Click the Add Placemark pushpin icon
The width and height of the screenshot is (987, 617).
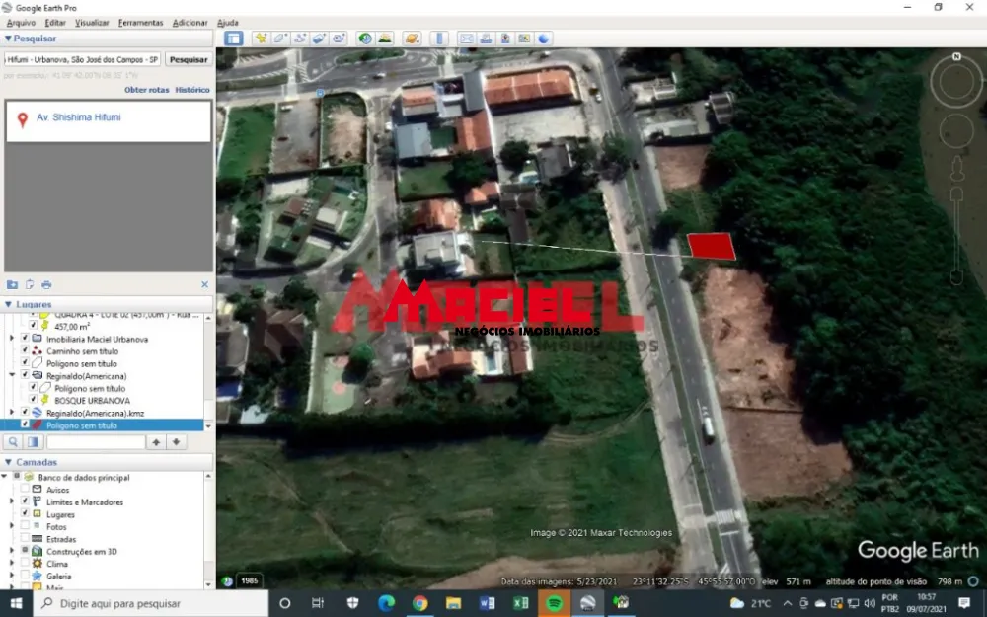[x=261, y=39]
